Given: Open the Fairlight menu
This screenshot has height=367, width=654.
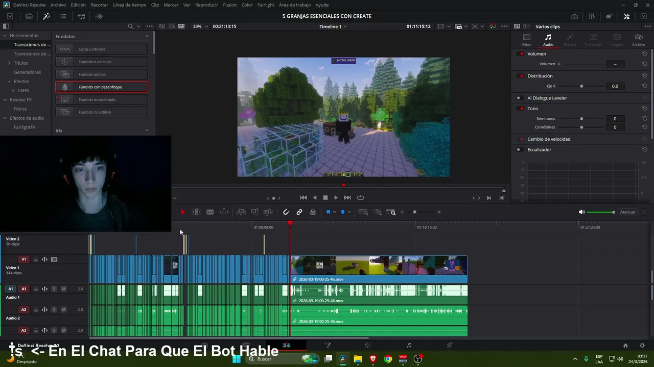Looking at the screenshot, I should pos(266,5).
